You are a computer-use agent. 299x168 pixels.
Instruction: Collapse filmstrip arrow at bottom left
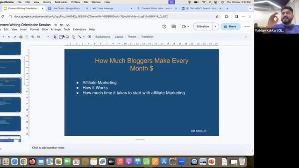pos(1,149)
